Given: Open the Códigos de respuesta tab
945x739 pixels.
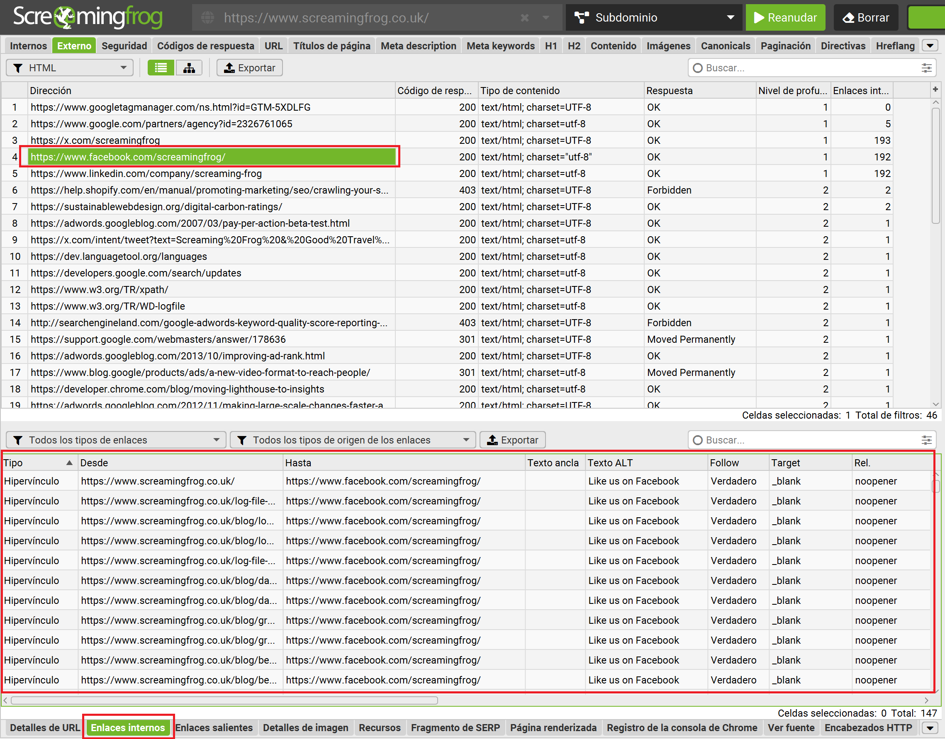Looking at the screenshot, I should (205, 46).
